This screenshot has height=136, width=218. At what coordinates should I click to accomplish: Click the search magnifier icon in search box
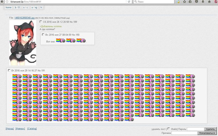(x=135, y=2)
